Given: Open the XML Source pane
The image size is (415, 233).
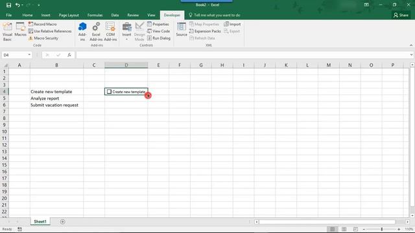Looking at the screenshot, I should click(x=182, y=30).
